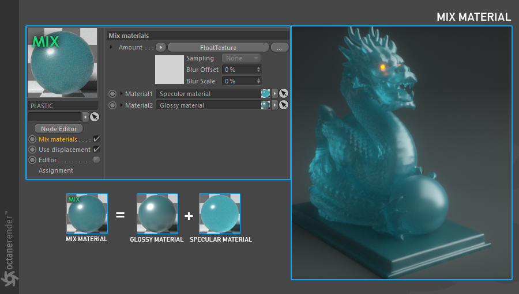This screenshot has height=294, width=519.
Task: Click picker icon below the PLASTIC name field
Action: click(x=95, y=117)
